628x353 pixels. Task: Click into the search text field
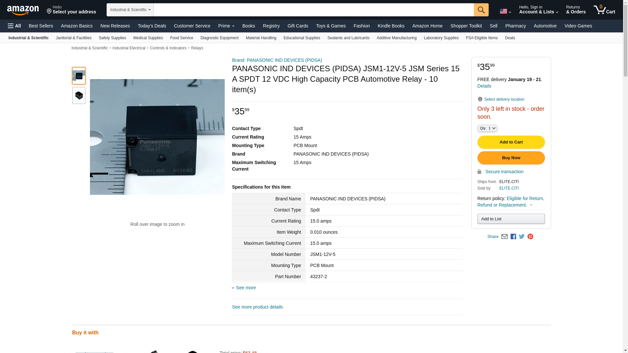pos(313,10)
